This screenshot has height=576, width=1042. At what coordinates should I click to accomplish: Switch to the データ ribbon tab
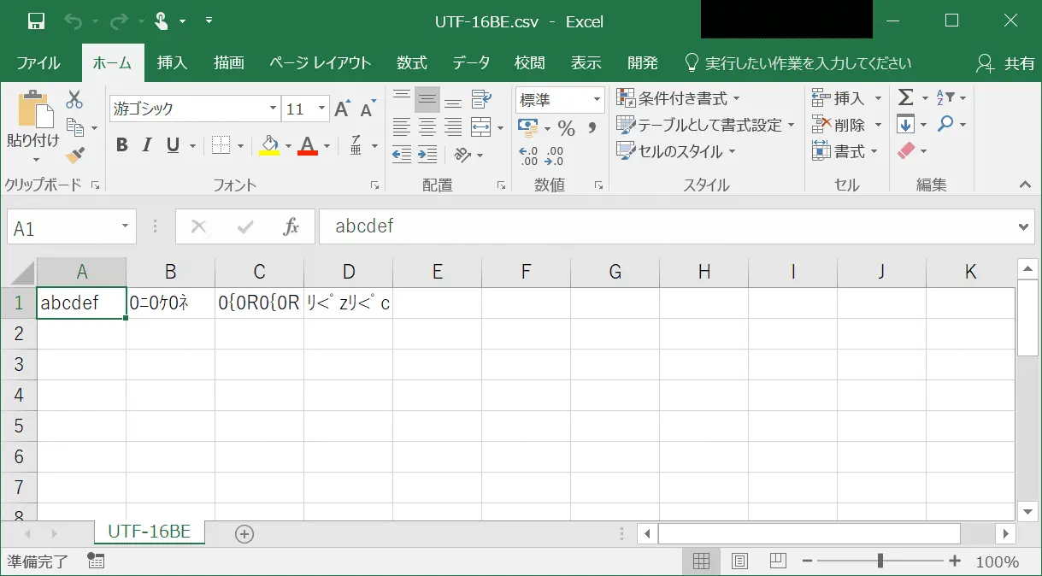[x=471, y=63]
